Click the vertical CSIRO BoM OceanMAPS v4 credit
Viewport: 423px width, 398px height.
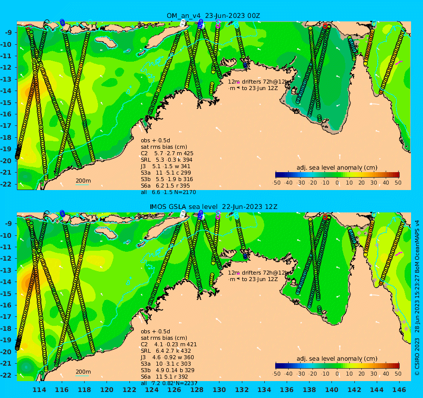point(417,298)
